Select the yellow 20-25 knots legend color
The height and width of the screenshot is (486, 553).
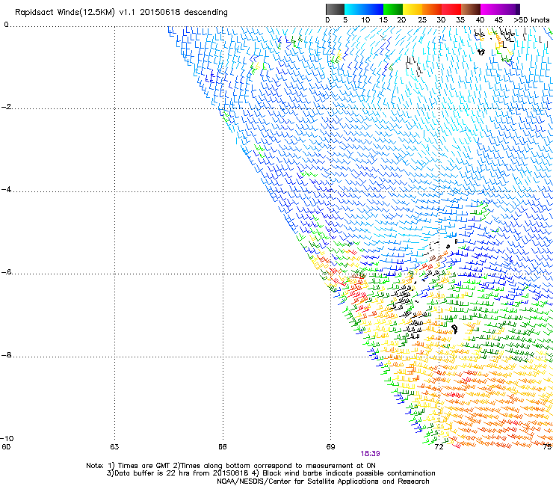click(413, 9)
